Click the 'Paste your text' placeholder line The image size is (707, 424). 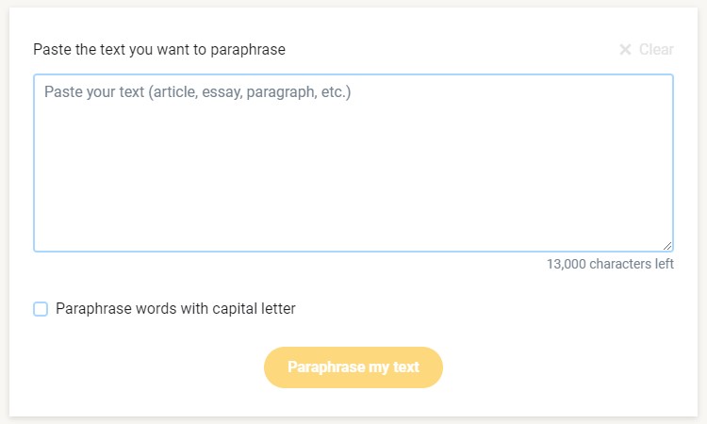click(x=198, y=93)
